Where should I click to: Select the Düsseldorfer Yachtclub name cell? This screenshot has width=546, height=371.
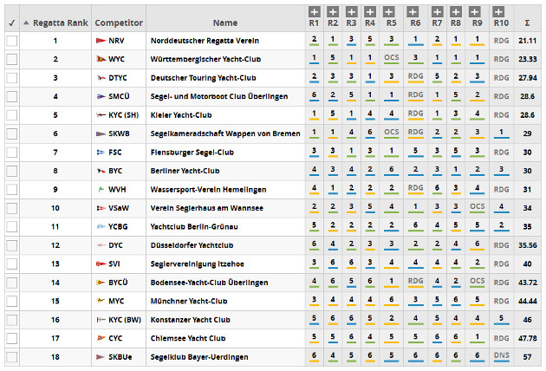[x=192, y=245]
